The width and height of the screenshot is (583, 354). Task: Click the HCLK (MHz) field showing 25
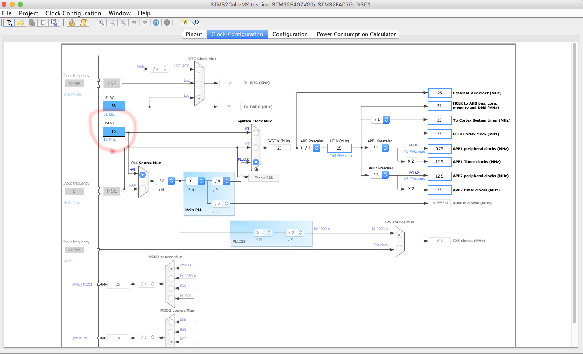(339, 148)
